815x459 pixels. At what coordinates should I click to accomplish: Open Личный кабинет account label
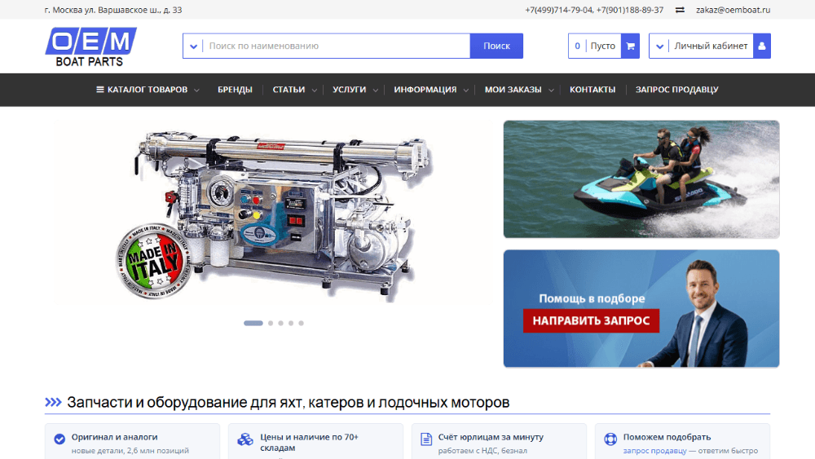click(x=711, y=46)
